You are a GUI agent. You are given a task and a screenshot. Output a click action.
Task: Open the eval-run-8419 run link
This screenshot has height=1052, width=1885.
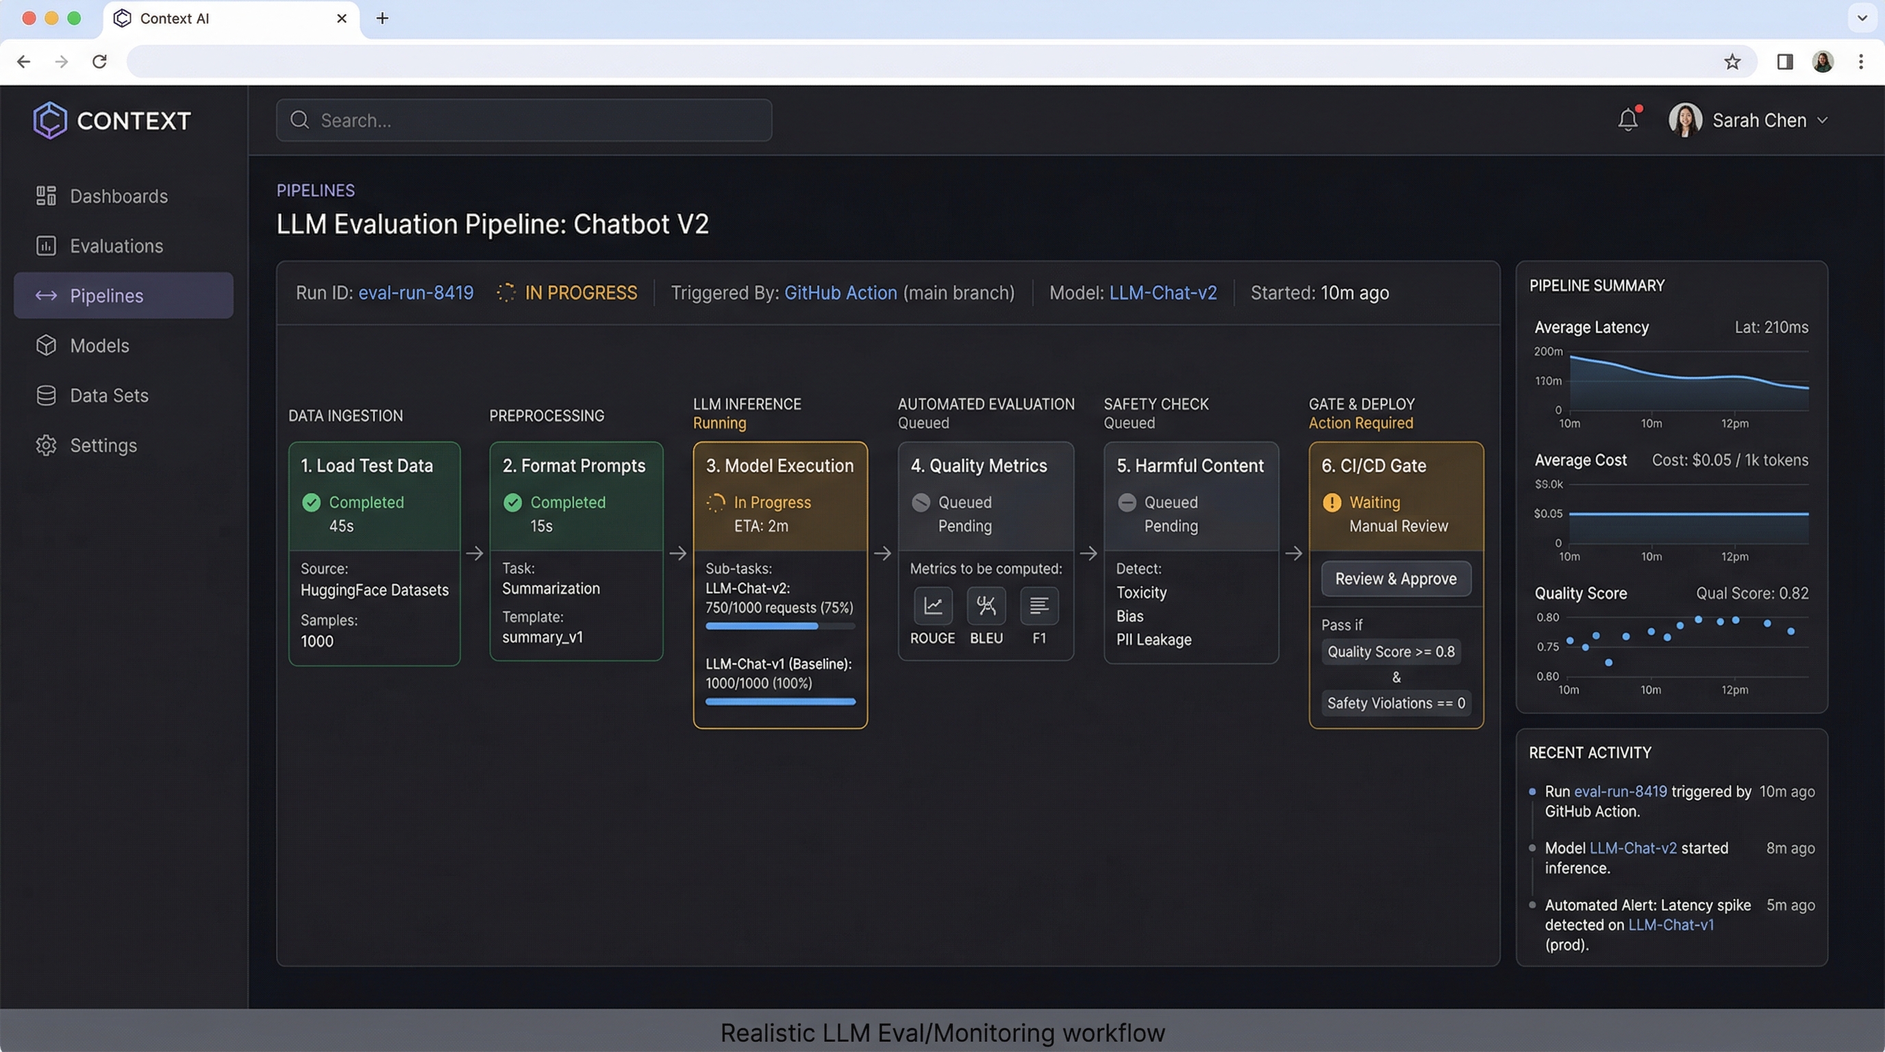(x=416, y=292)
